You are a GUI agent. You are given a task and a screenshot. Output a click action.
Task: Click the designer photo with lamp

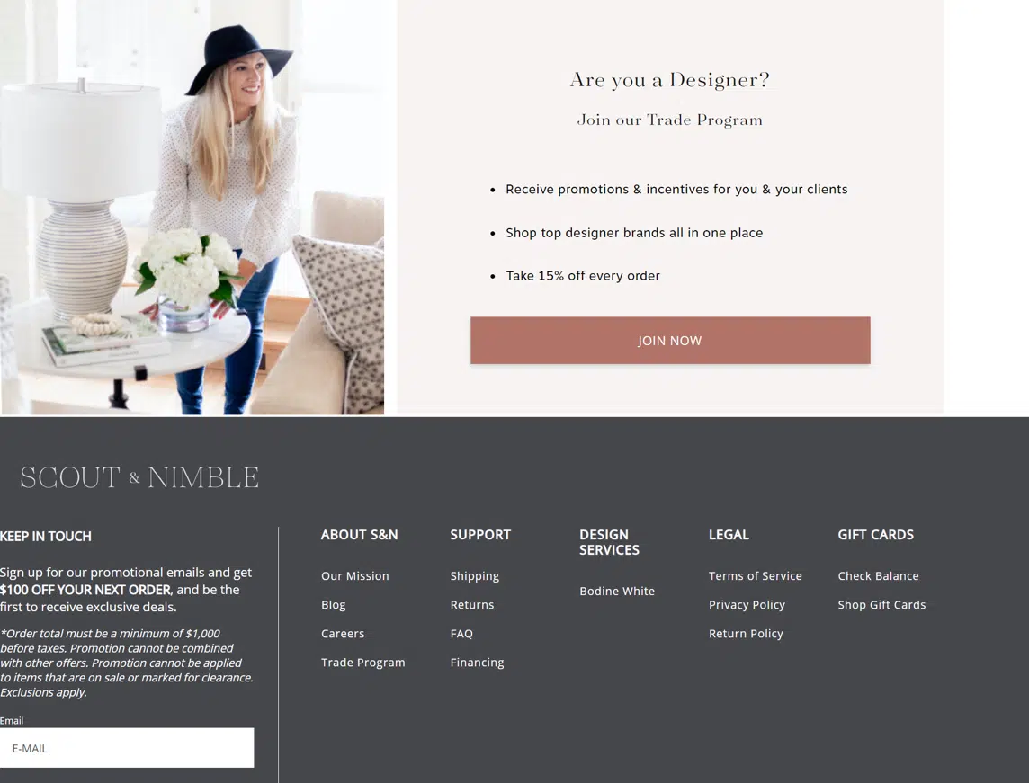click(192, 208)
